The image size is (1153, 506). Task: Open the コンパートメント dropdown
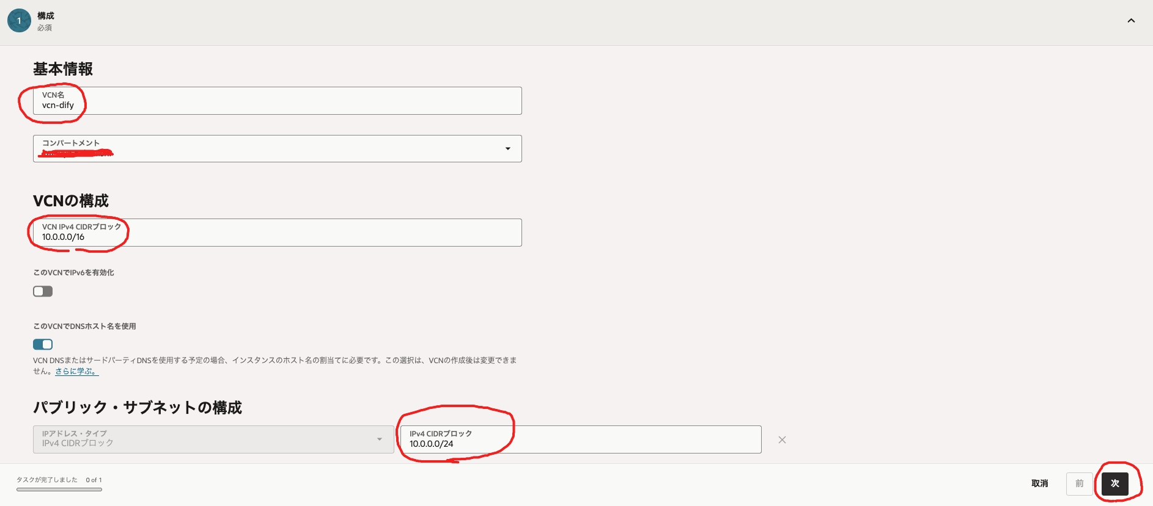coord(278,148)
